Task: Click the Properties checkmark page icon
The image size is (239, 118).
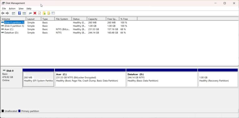Action: pos(40,13)
